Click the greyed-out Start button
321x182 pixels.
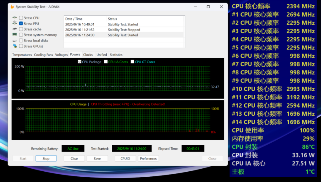click(x=23, y=159)
